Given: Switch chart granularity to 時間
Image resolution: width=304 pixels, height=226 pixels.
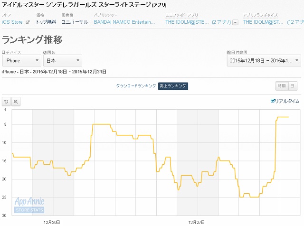Looking at the screenshot, I should click(x=282, y=86).
